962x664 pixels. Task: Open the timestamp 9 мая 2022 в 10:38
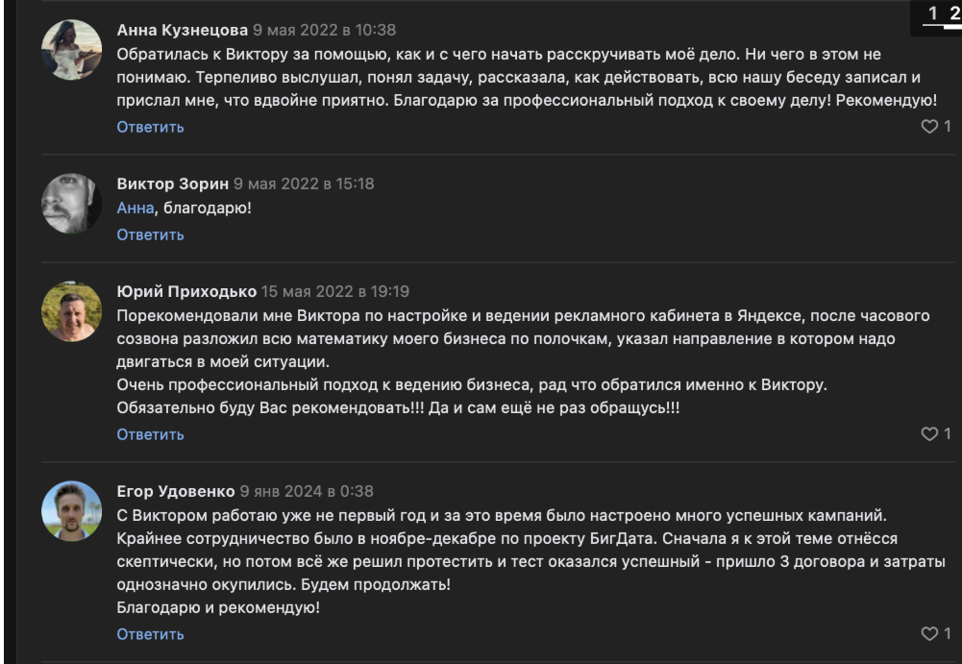tap(324, 30)
